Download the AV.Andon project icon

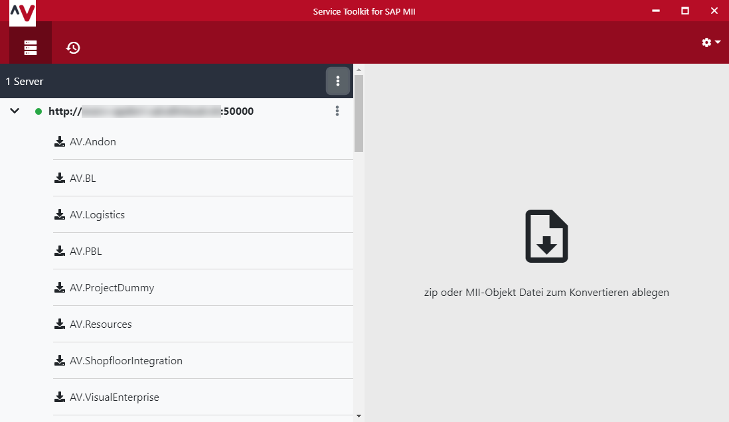pos(60,141)
